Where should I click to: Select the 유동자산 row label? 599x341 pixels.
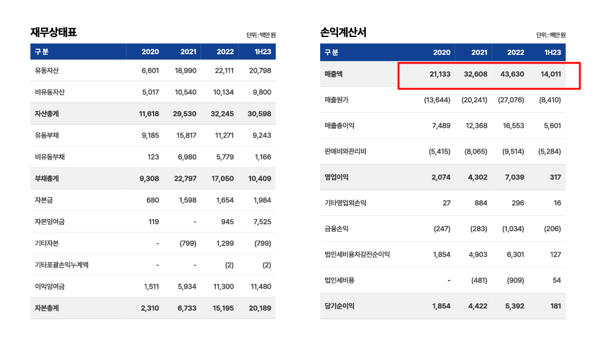coord(47,71)
